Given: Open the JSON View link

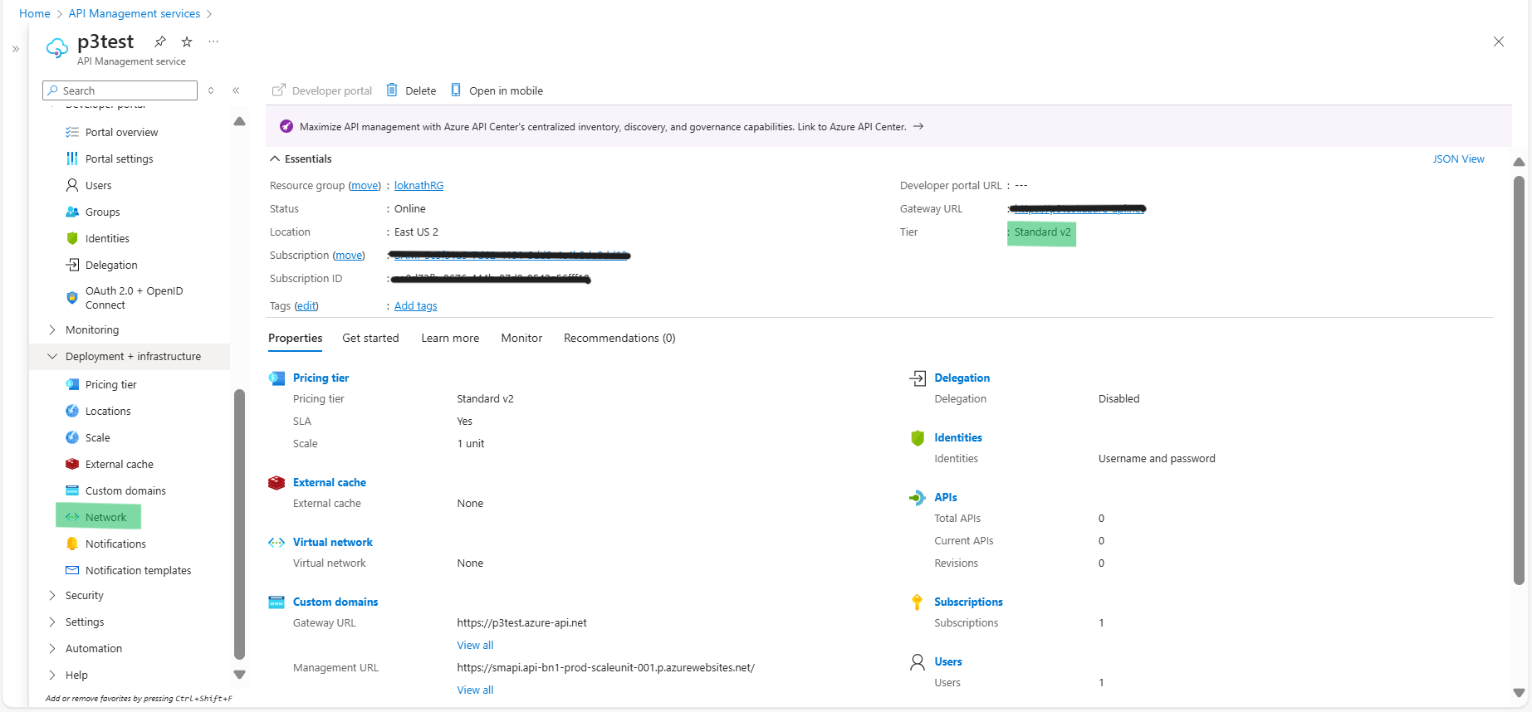Looking at the screenshot, I should pyautogui.click(x=1458, y=158).
